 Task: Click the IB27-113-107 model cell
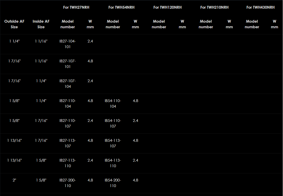68,143
